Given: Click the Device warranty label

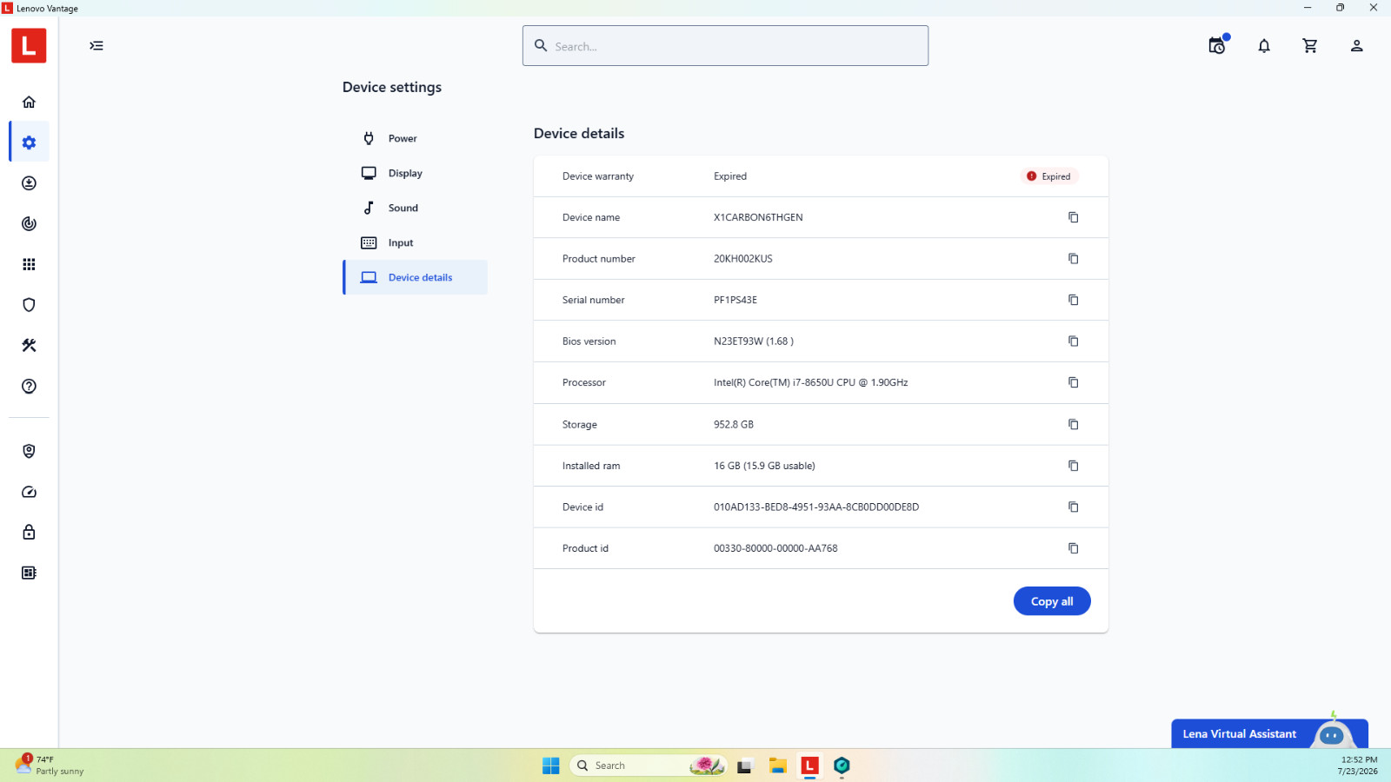Looking at the screenshot, I should click(x=598, y=176).
